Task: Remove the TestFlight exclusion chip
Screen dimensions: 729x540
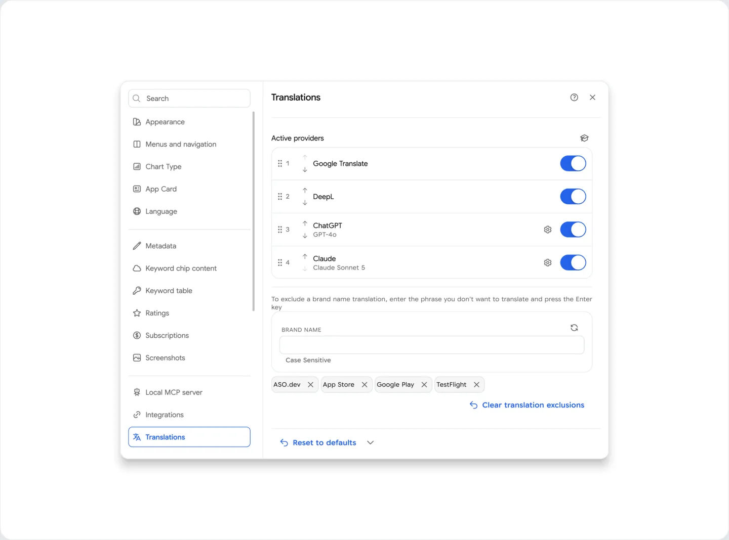Action: (x=476, y=385)
